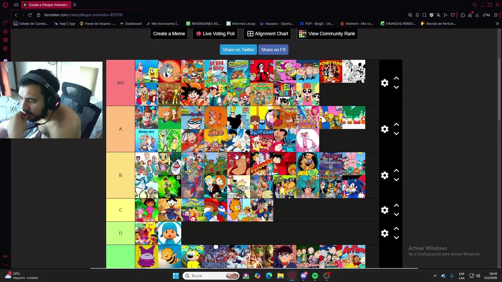Viewport: 502px width, 282px height.
Task: Select the D tier label
Action: click(120, 233)
